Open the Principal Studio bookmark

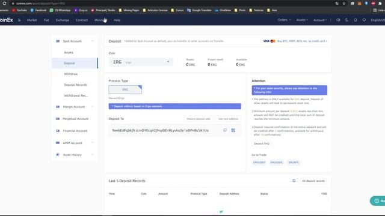coord(103,10)
